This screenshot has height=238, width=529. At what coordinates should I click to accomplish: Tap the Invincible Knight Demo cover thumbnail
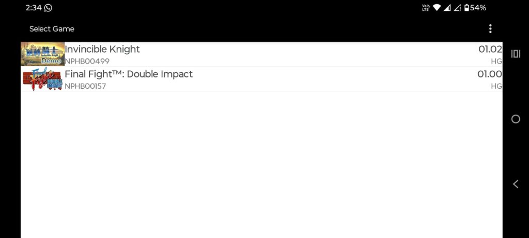[42, 54]
